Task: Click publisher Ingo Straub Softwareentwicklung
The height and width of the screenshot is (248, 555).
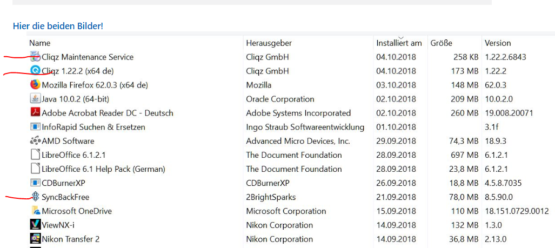Action: 305,127
